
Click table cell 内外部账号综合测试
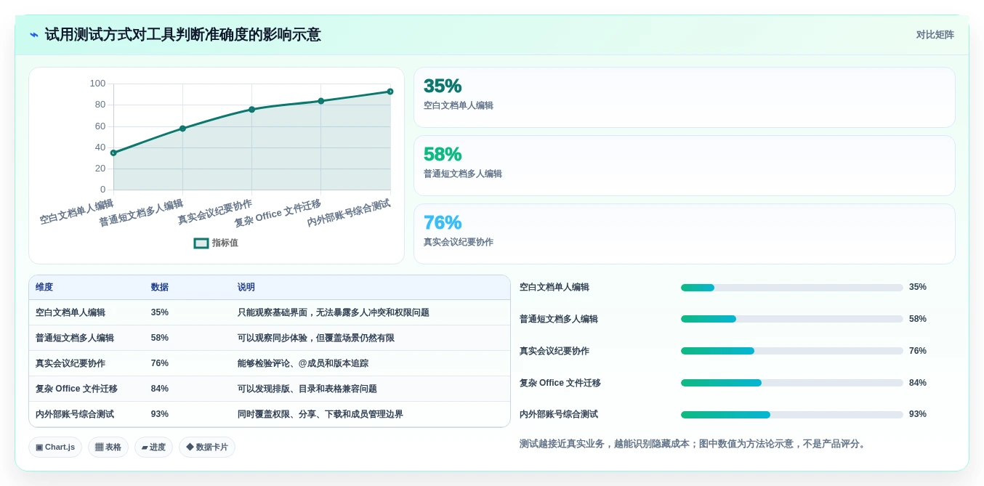pos(75,414)
